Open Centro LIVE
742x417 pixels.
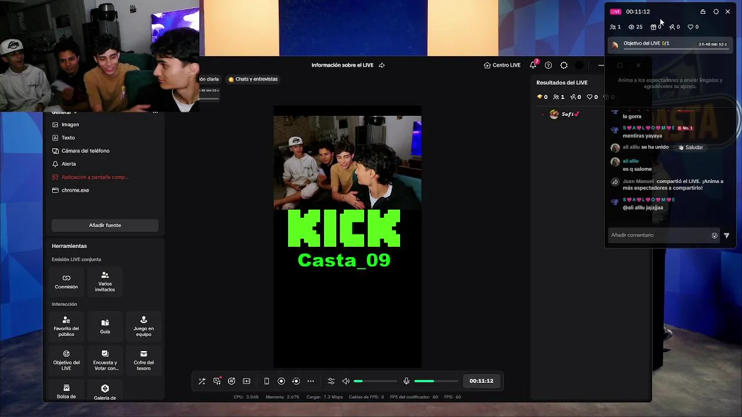[x=502, y=65]
